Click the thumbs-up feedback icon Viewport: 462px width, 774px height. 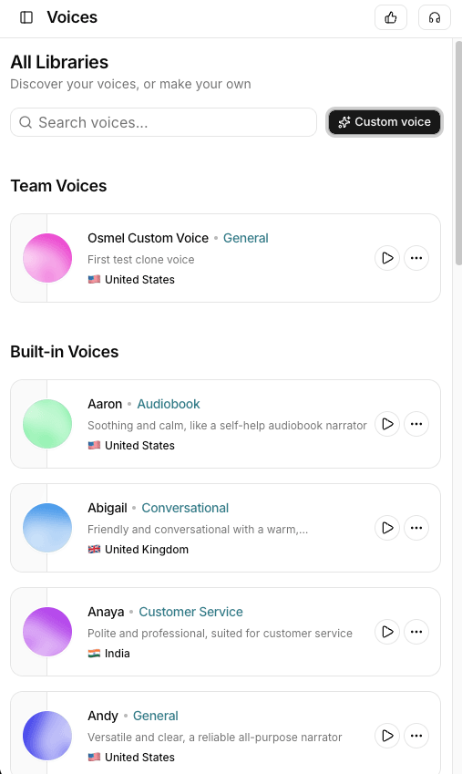[x=390, y=17]
